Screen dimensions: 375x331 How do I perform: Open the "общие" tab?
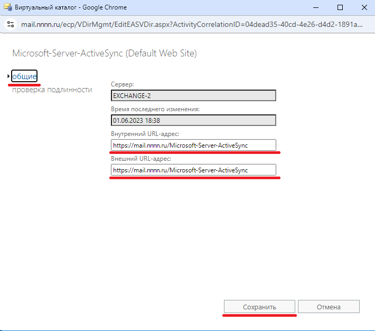click(x=24, y=76)
